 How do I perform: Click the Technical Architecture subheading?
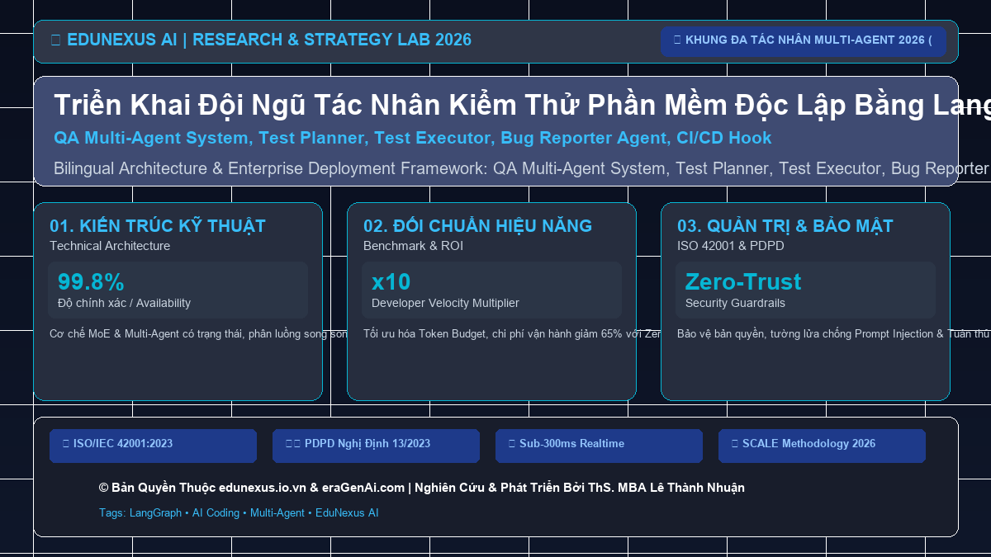click(x=110, y=246)
